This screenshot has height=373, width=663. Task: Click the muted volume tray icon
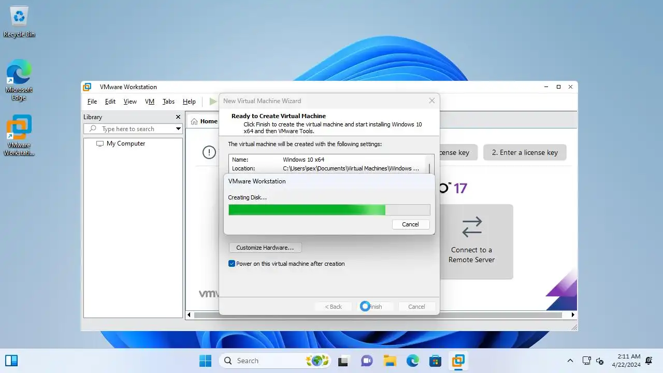(600, 361)
